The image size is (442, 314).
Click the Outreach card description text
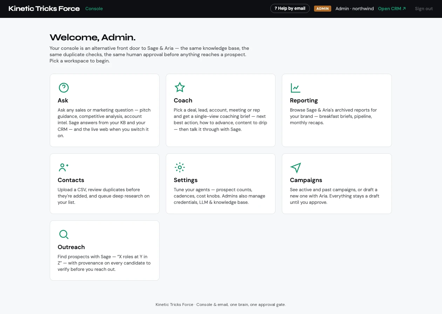104,263
